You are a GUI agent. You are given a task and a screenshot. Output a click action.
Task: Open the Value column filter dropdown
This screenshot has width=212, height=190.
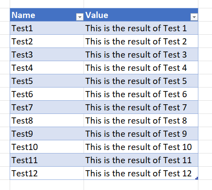(194, 17)
